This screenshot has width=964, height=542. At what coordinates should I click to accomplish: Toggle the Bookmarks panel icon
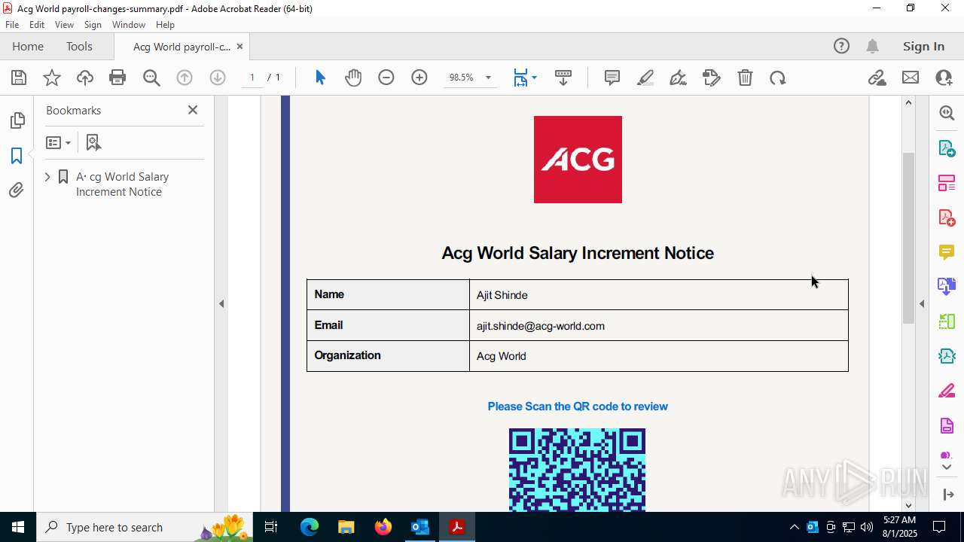17,156
